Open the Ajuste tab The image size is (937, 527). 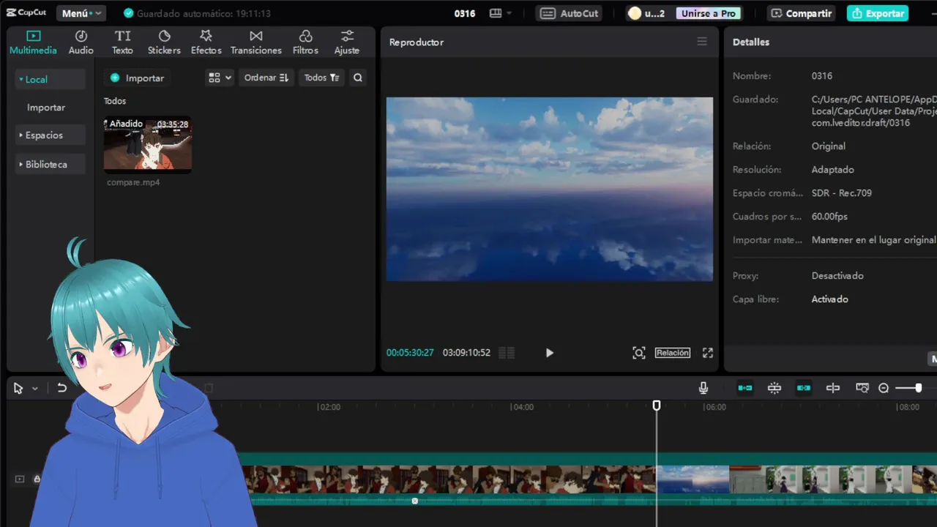pyautogui.click(x=347, y=42)
